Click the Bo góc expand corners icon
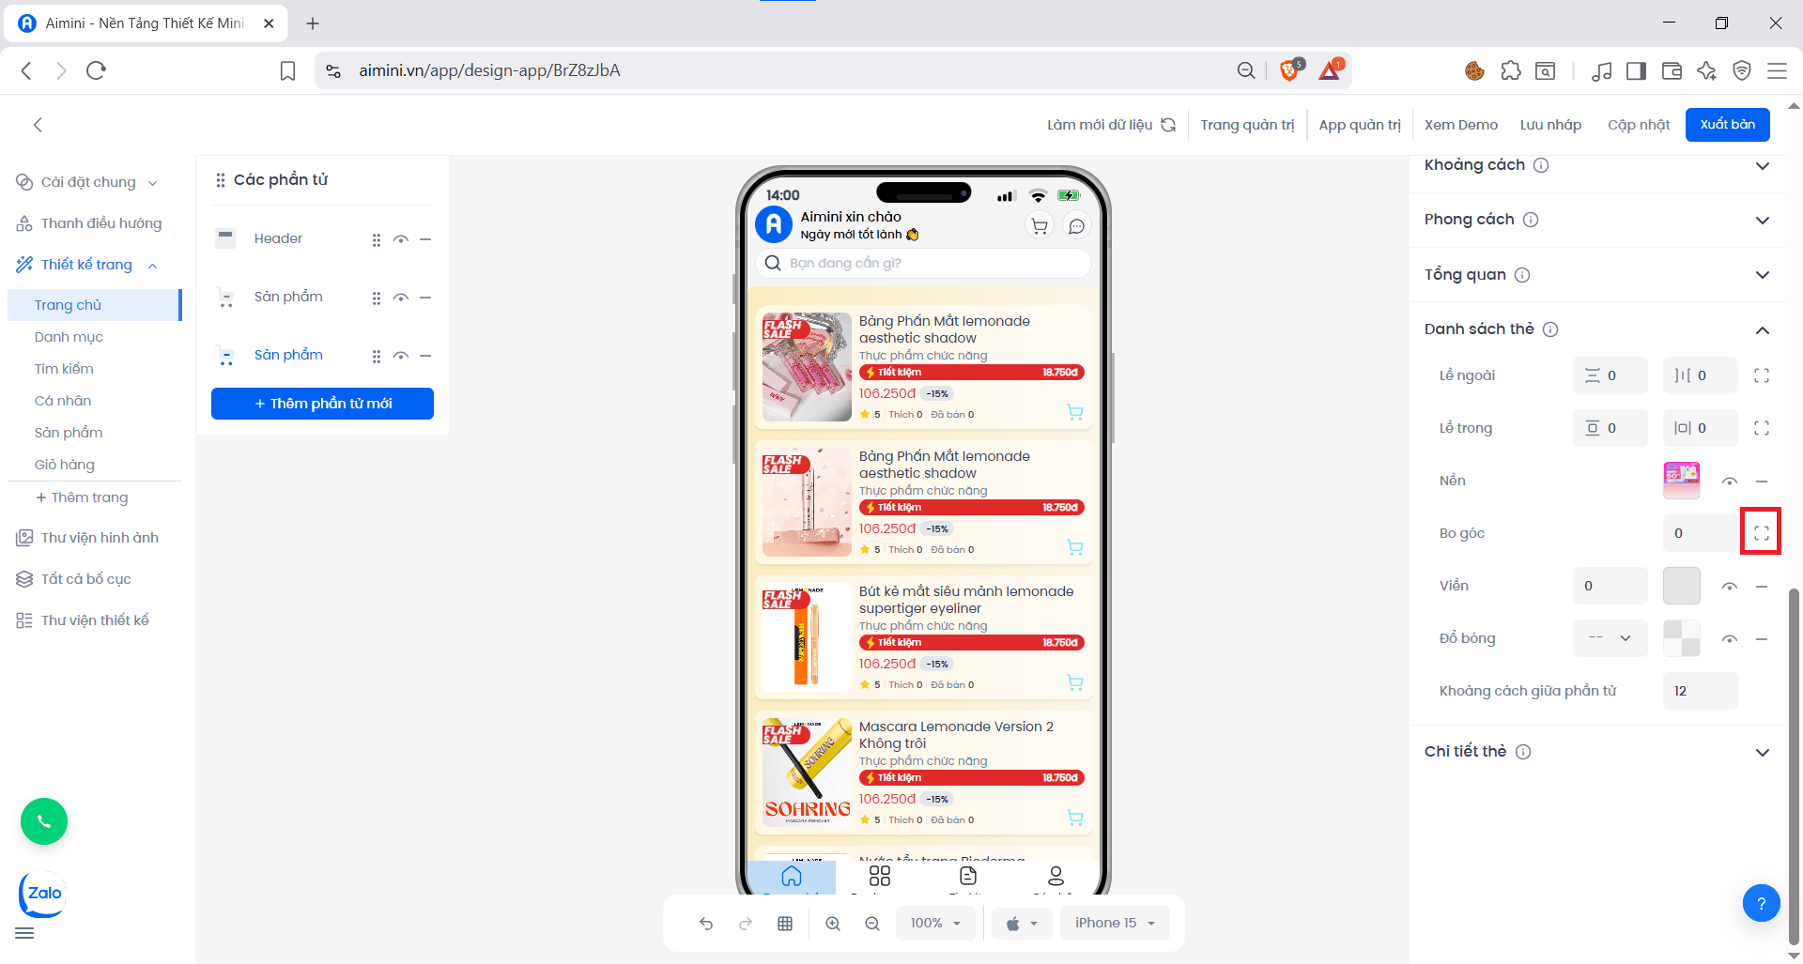The width and height of the screenshot is (1803, 964). click(x=1762, y=531)
